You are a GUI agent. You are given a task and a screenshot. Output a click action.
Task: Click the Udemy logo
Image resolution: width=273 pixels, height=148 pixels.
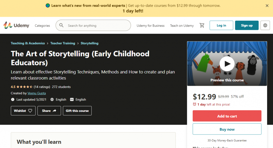tap(16, 25)
